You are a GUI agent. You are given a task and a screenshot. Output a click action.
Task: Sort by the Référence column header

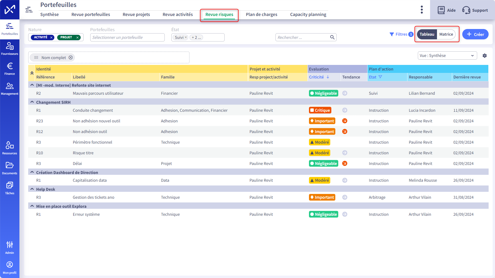pos(46,77)
